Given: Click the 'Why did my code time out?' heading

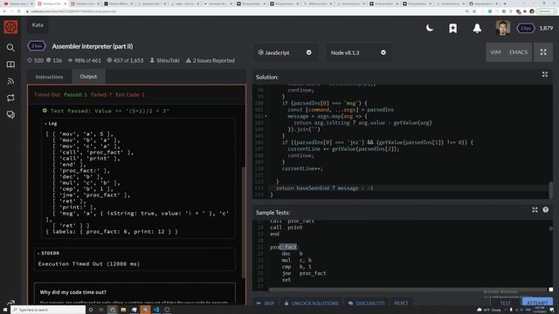Looking at the screenshot, I should [x=73, y=292].
